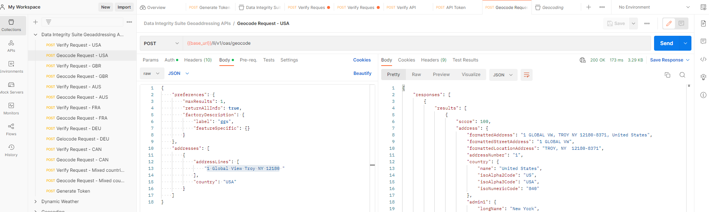Image resolution: width=709 pixels, height=212 pixels.
Task: Toggle response line wrap icon
Action: point(526,75)
